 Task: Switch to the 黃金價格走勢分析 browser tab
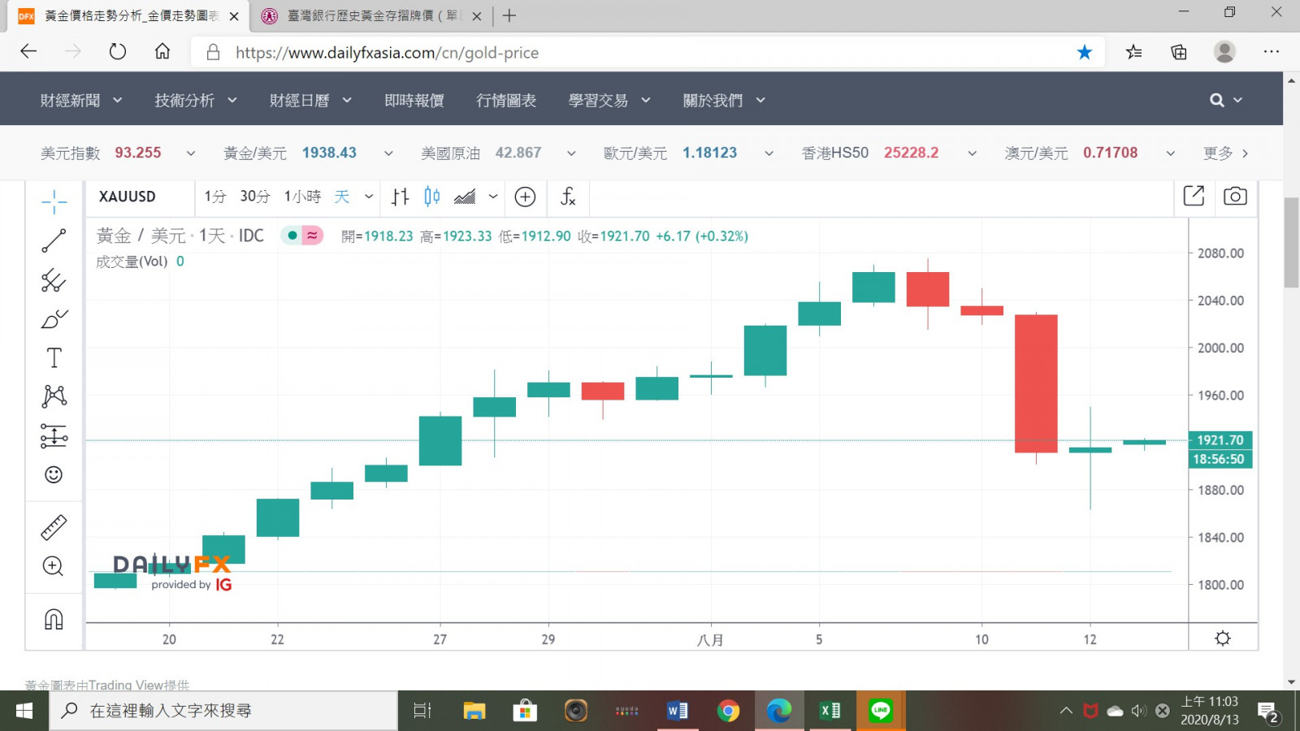pyautogui.click(x=128, y=16)
